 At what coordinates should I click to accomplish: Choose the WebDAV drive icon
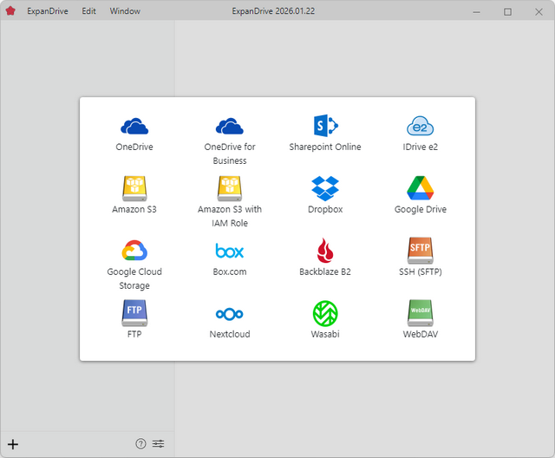point(421,312)
